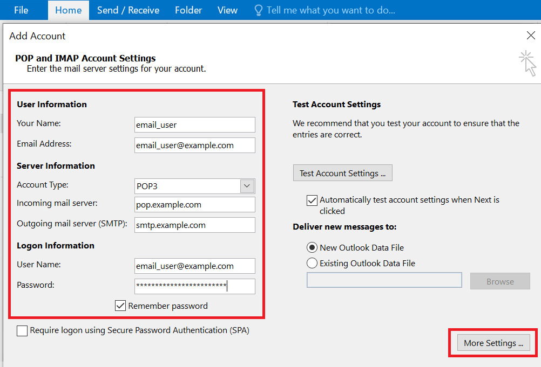Image resolution: width=541 pixels, height=367 pixels.
Task: Toggle the Remember password checkbox
Action: point(120,306)
